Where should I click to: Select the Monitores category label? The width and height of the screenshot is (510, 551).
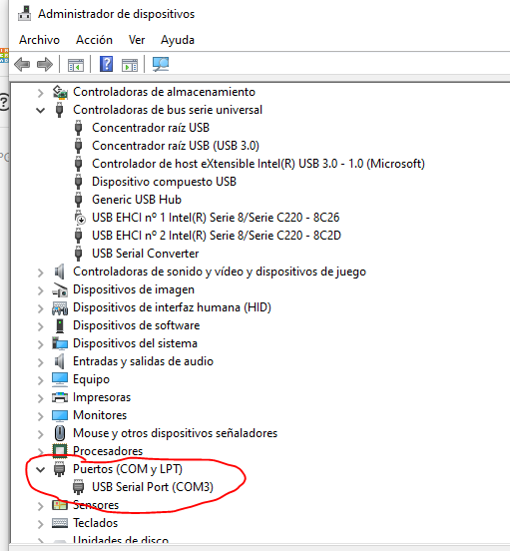click(x=100, y=415)
